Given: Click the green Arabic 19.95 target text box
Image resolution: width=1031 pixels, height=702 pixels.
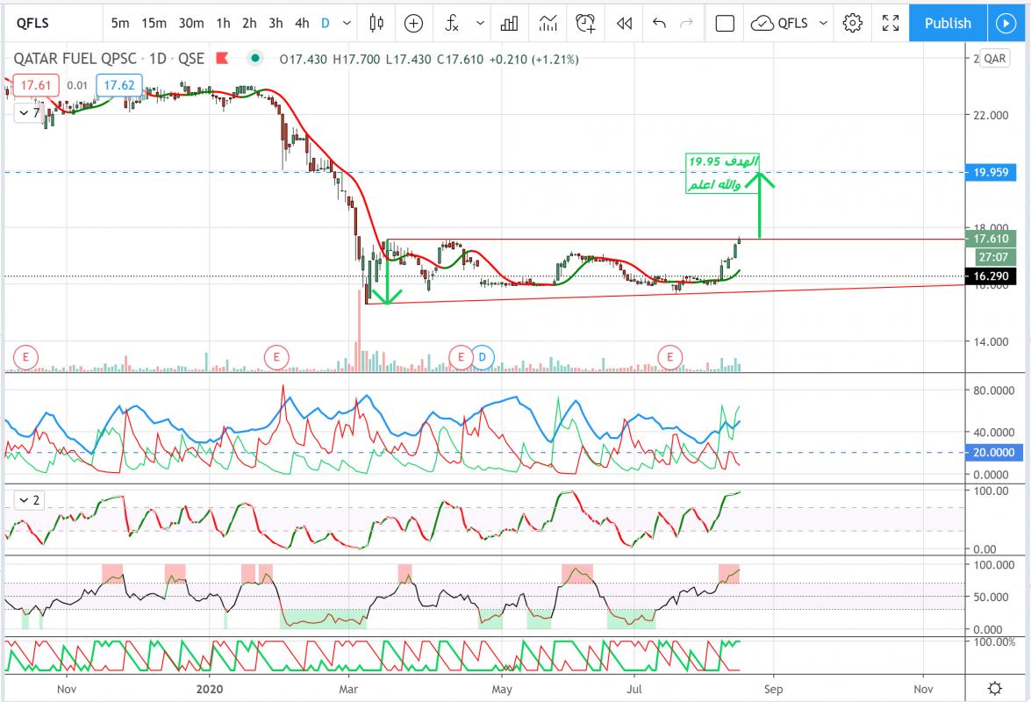Looking at the screenshot, I should pyautogui.click(x=723, y=173).
